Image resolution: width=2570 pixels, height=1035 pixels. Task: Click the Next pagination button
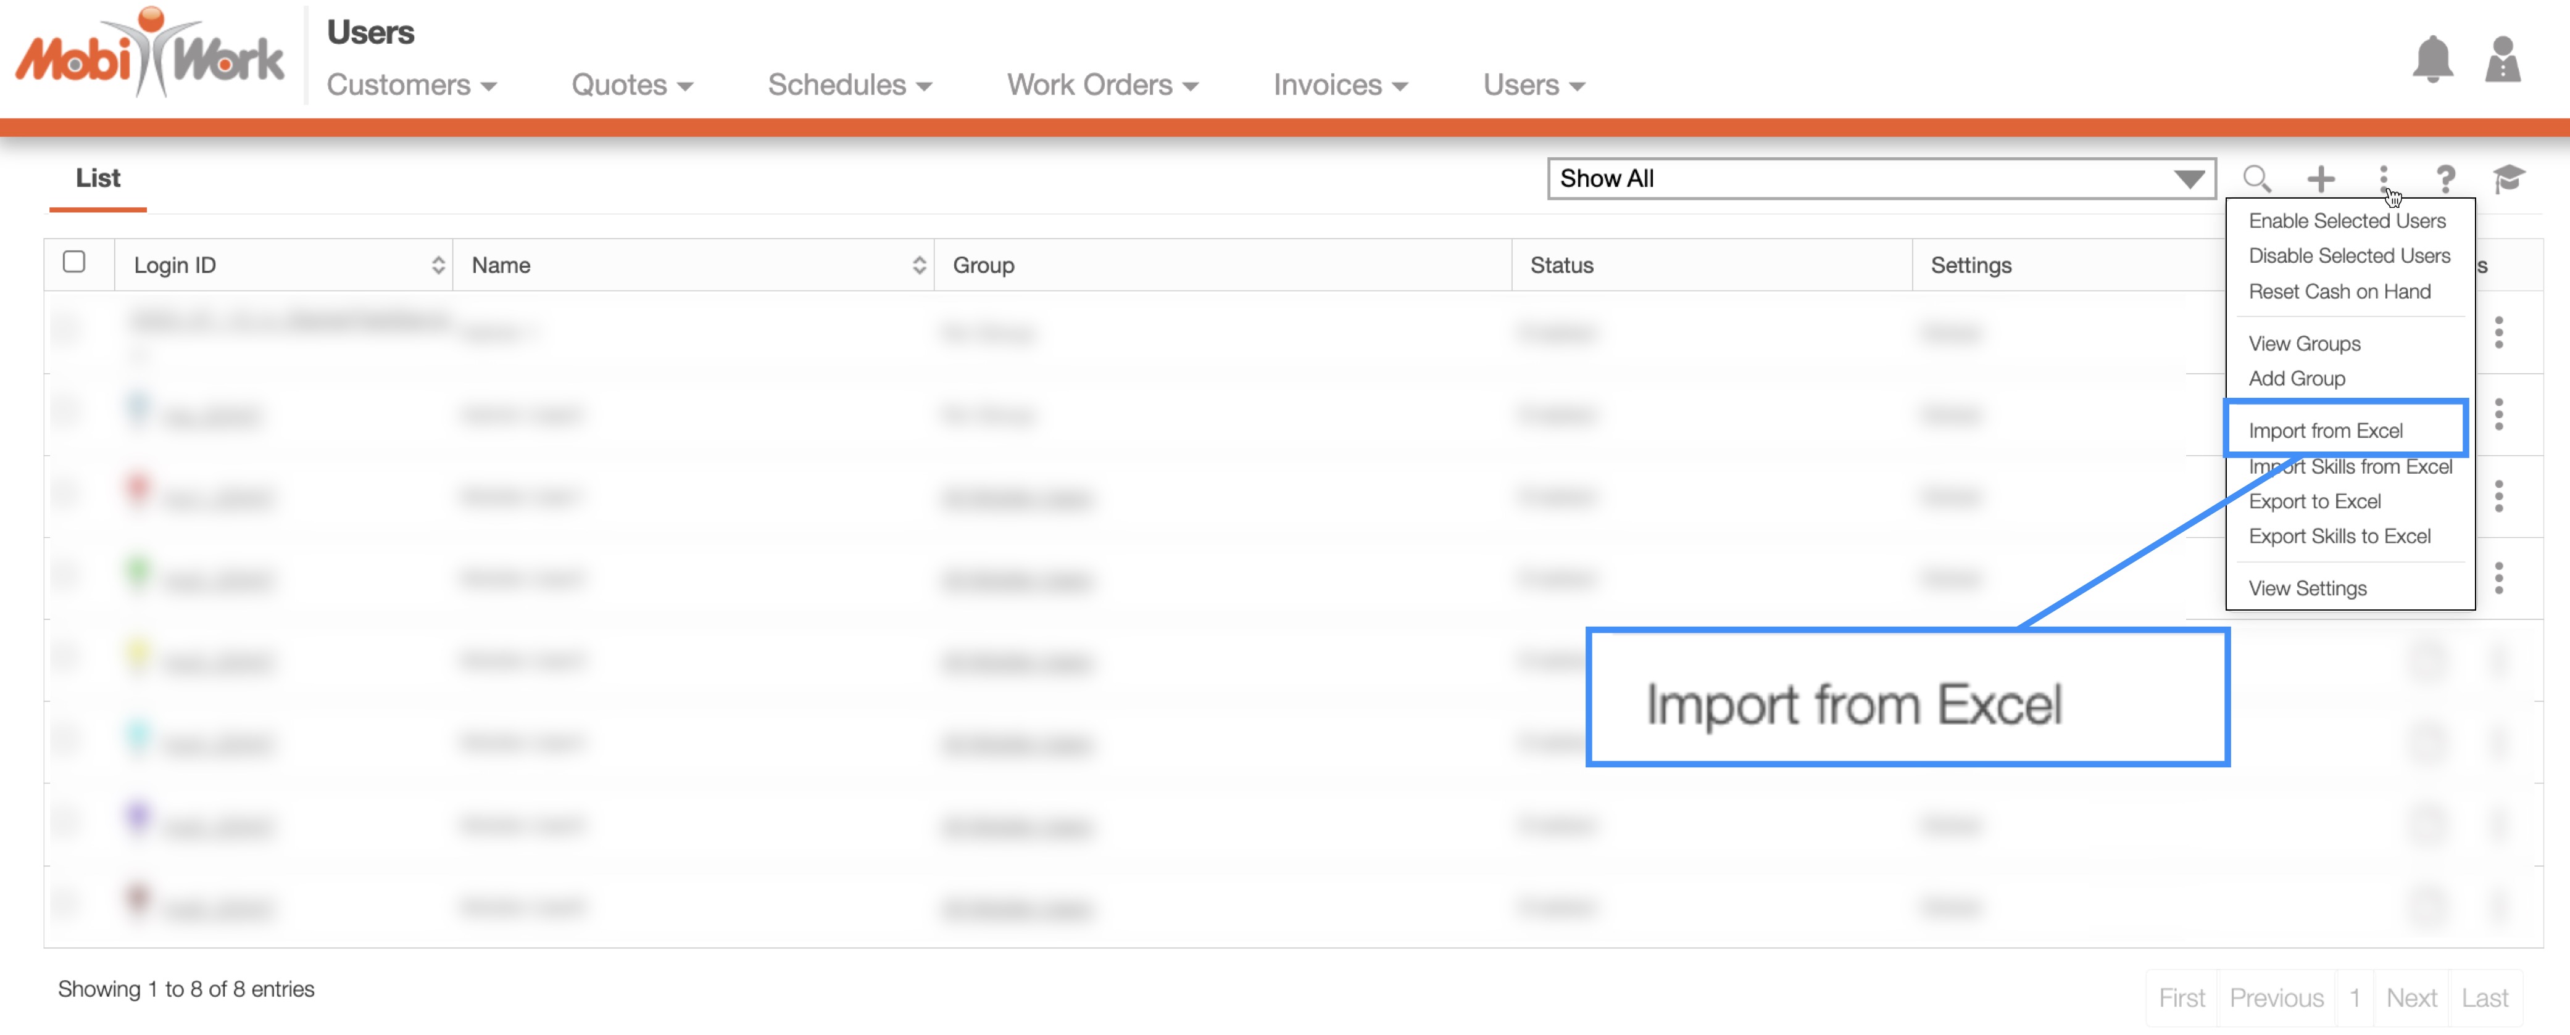pyautogui.click(x=2410, y=997)
